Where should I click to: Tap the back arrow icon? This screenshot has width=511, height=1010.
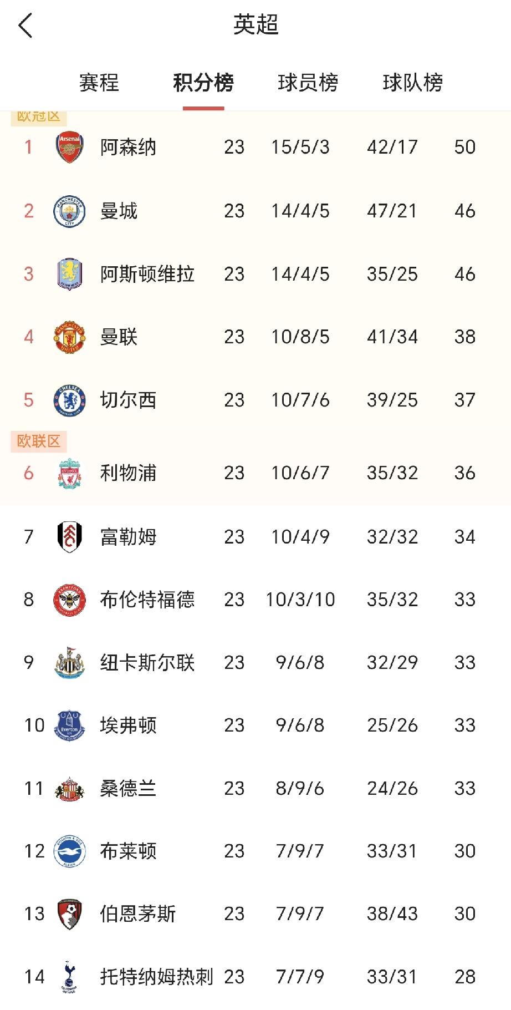[x=25, y=26]
